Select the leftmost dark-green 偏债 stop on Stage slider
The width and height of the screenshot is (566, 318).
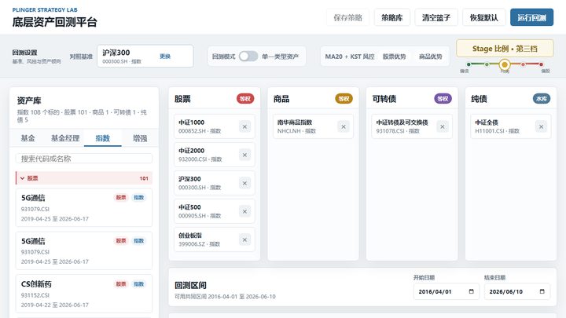point(469,64)
